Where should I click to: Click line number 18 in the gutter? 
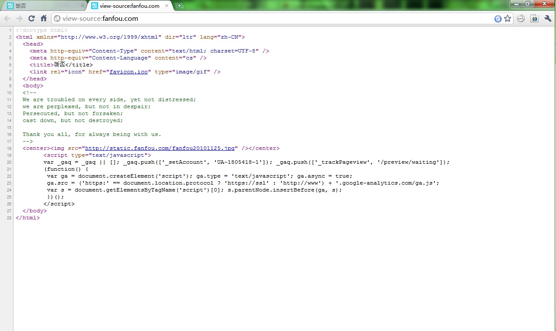click(10, 148)
